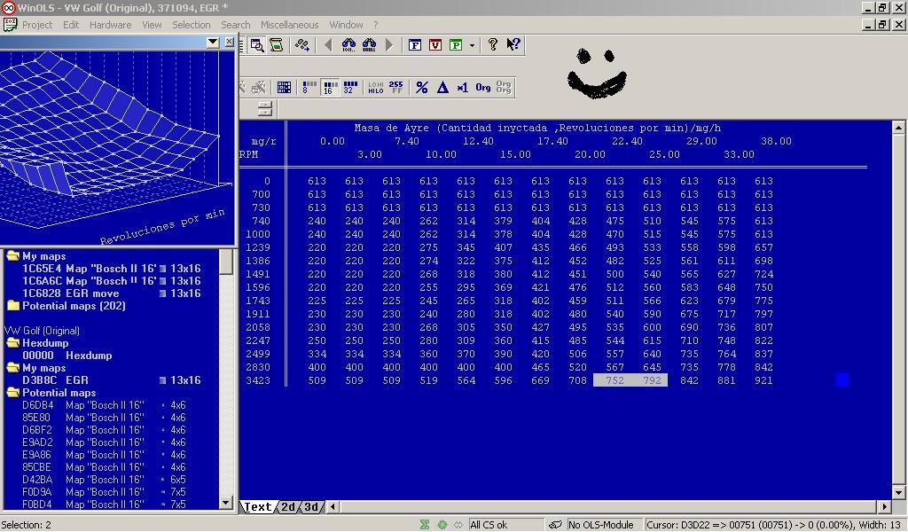Click the blue F window icon

[x=414, y=45]
